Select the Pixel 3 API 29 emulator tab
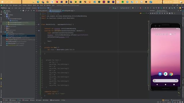The height and width of the screenshot is (103, 184). pos(162,11)
